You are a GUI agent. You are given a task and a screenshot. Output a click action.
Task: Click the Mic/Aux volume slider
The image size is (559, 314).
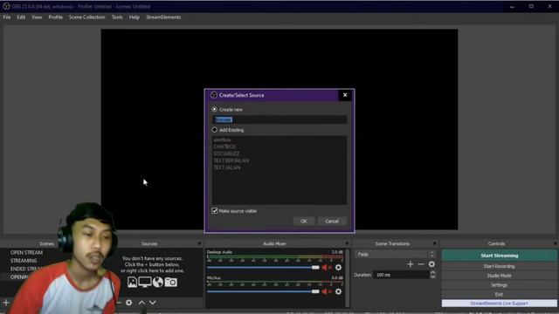pyautogui.click(x=263, y=291)
